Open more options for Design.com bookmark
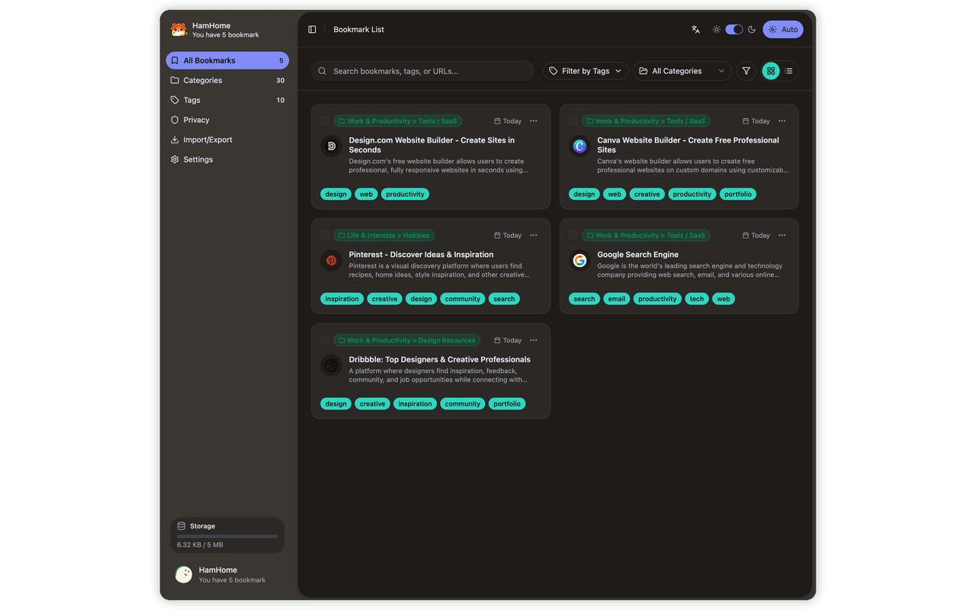 [x=534, y=121]
